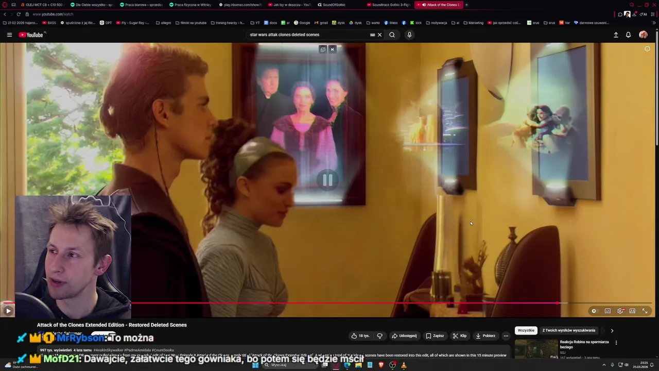The image size is (659, 371).
Task: Open Windows Start menu
Action: pyautogui.click(x=255, y=365)
